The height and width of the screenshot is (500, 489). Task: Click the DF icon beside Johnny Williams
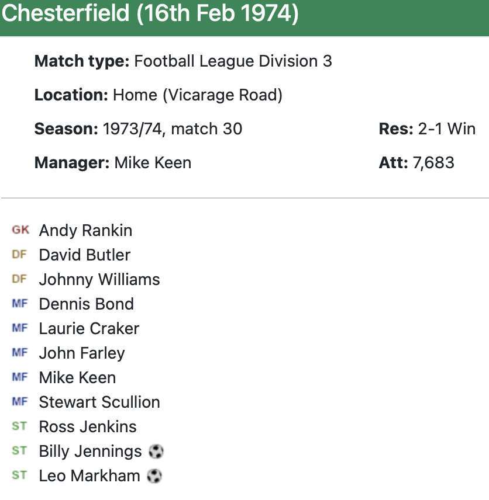click(19, 279)
